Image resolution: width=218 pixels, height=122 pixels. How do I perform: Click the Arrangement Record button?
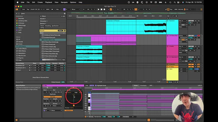(x=104, y=9)
